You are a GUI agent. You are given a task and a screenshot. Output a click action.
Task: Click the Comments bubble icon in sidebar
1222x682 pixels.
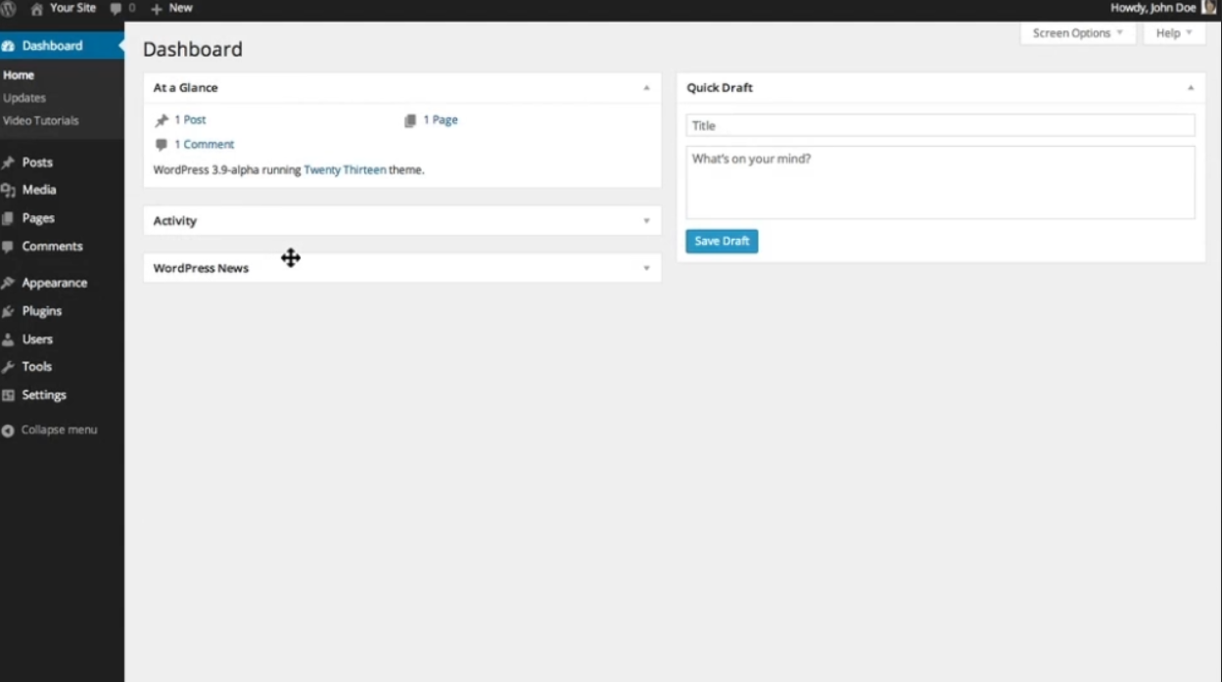point(8,248)
